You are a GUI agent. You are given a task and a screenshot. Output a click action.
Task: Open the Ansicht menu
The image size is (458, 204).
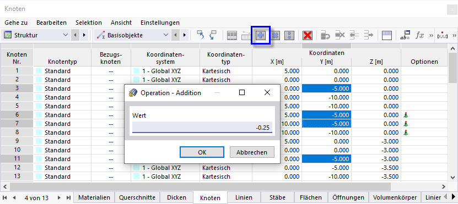(121, 23)
